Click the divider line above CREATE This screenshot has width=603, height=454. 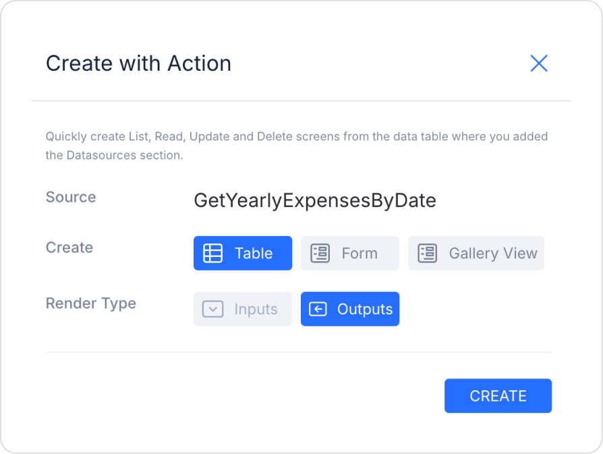(298, 352)
